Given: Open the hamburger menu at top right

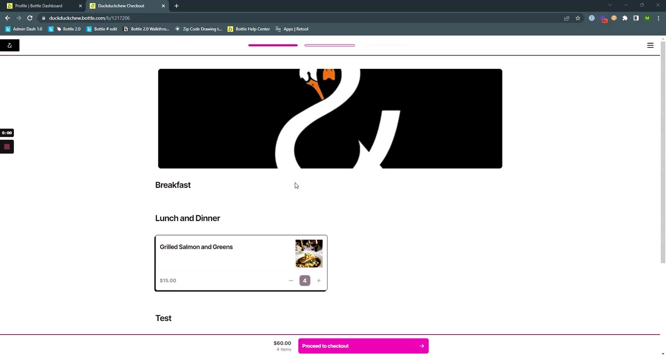Looking at the screenshot, I should click(650, 46).
